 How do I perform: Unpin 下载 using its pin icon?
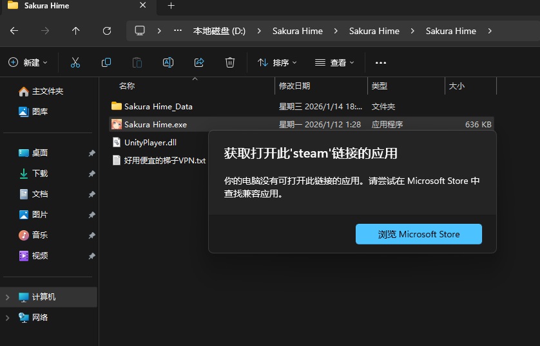tap(92, 174)
